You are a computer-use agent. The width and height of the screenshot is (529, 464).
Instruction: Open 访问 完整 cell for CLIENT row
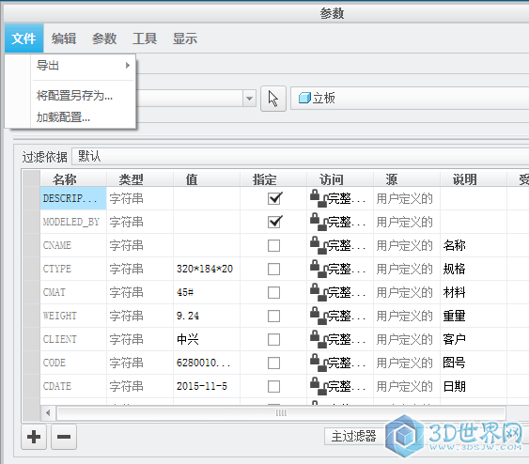pyautogui.click(x=340, y=339)
